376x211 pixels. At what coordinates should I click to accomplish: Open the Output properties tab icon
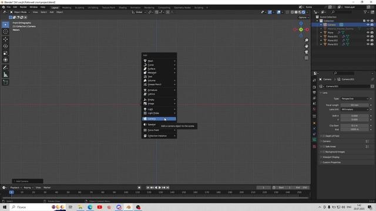click(x=314, y=93)
